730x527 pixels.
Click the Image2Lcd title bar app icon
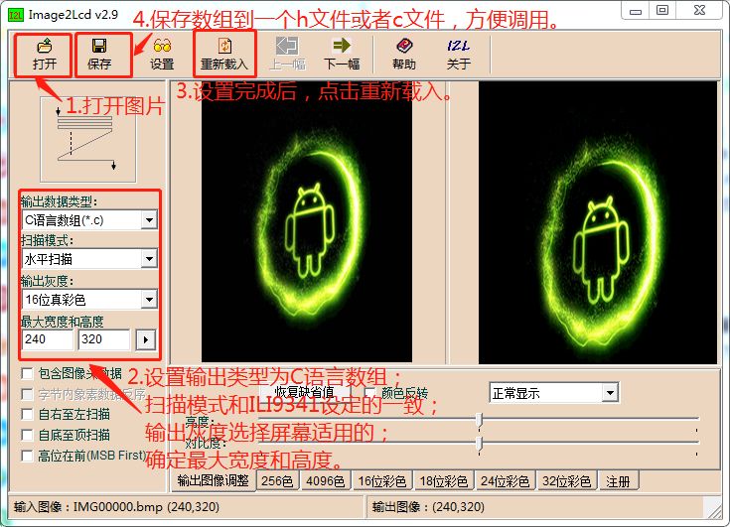pyautogui.click(x=15, y=15)
